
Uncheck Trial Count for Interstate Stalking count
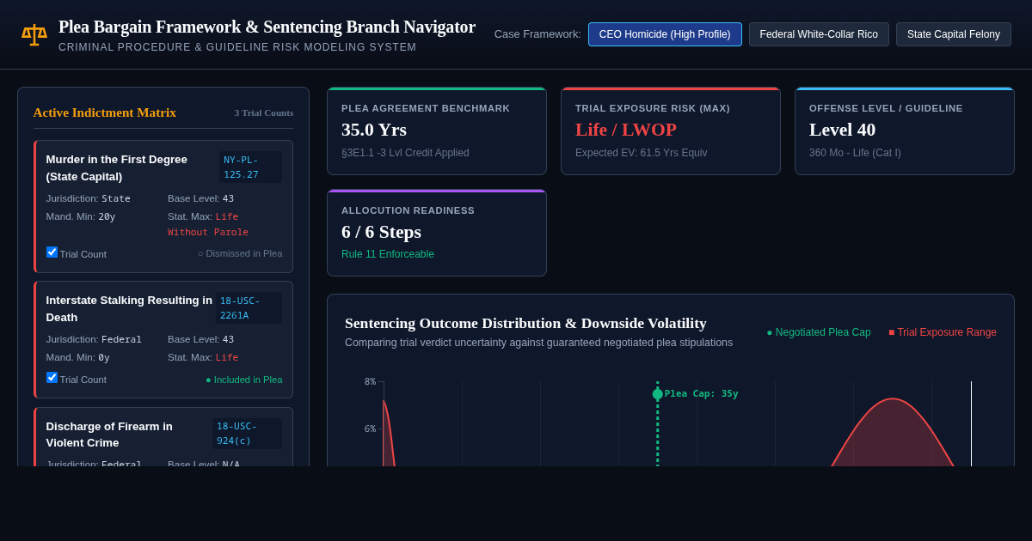[x=52, y=378]
